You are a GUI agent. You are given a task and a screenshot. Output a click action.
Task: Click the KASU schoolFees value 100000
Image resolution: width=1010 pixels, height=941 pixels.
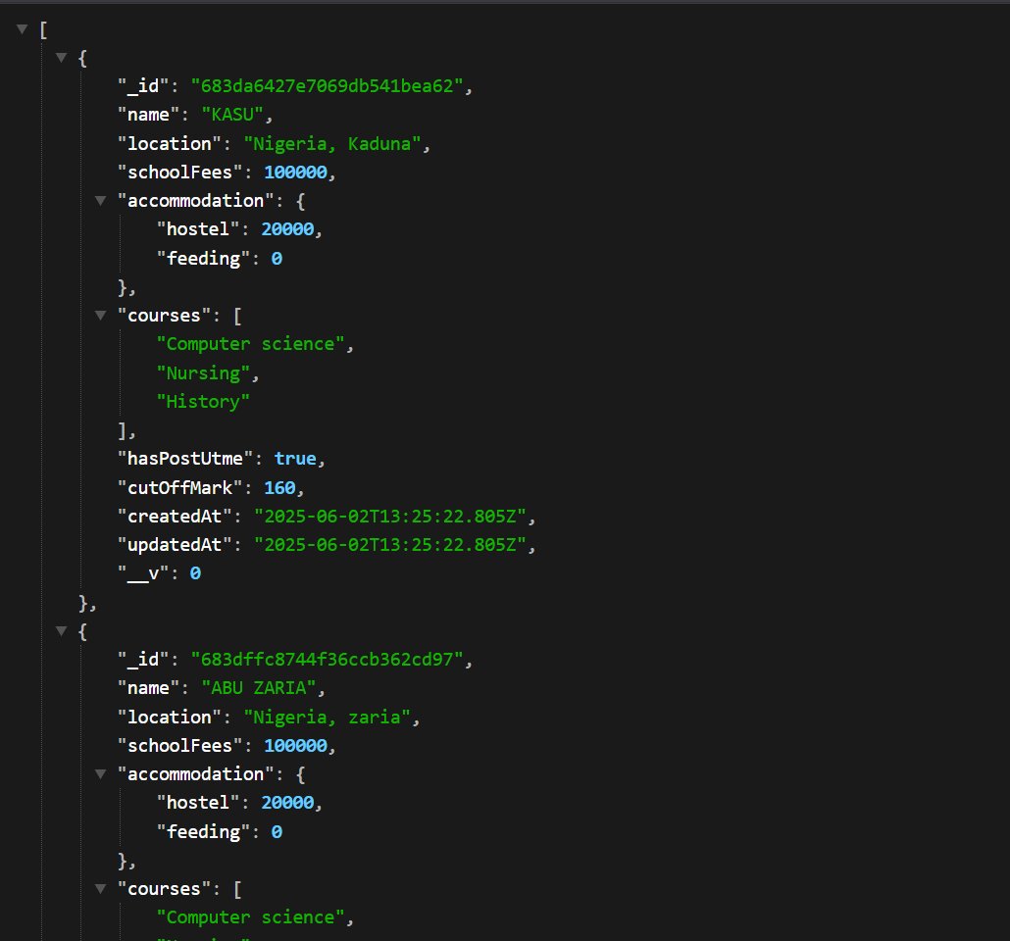pos(296,172)
